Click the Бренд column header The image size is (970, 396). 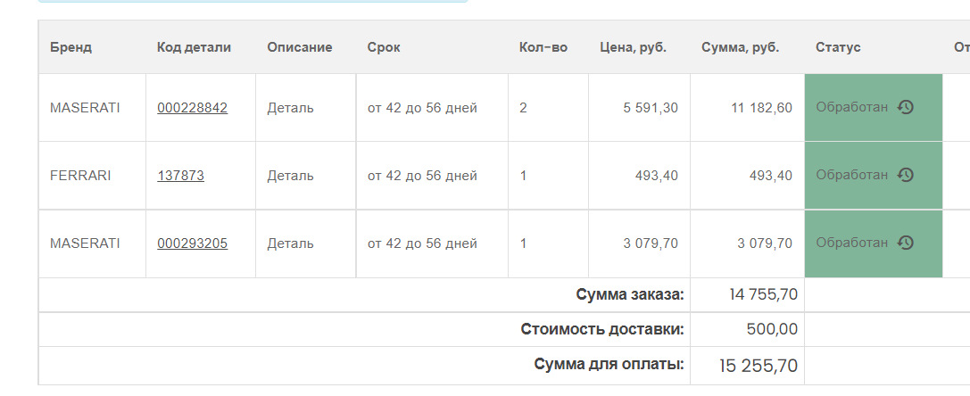(x=70, y=47)
